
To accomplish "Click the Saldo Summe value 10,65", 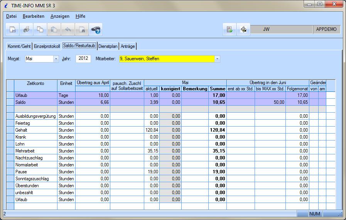I will click(218, 102).
